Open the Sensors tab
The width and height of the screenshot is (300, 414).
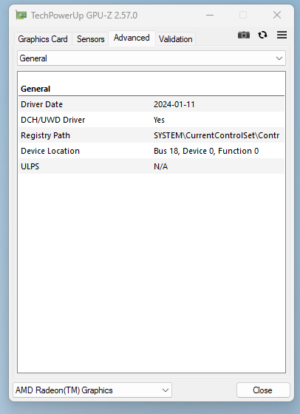(90, 39)
